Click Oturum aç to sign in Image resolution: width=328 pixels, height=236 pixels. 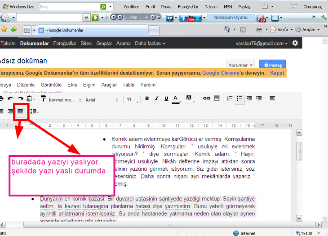pos(313,7)
